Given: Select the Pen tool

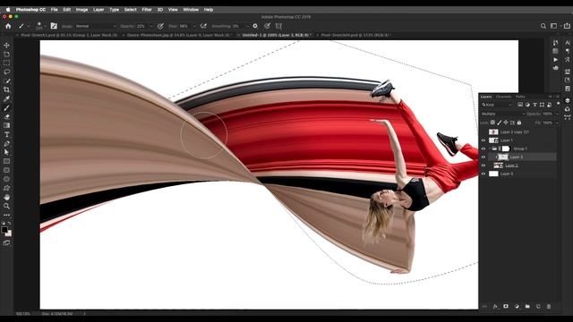Looking at the screenshot, I should [6, 143].
